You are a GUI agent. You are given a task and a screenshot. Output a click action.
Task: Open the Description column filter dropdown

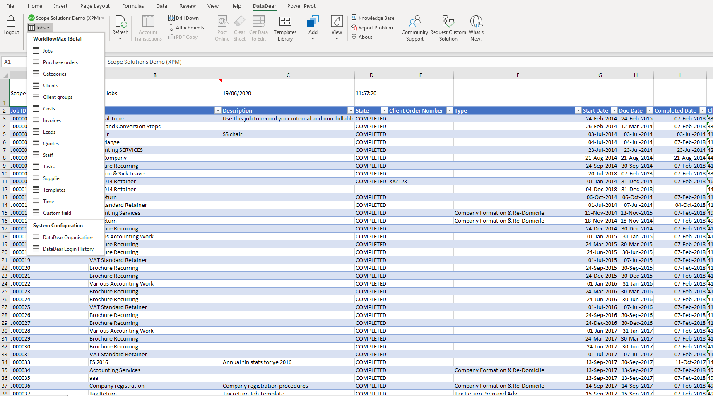tap(351, 110)
